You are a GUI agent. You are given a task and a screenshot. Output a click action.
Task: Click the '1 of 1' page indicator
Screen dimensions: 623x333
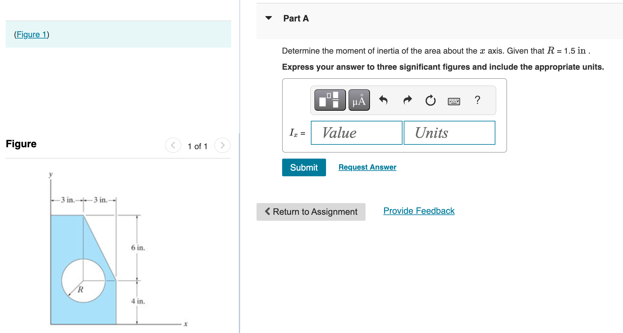(x=197, y=146)
